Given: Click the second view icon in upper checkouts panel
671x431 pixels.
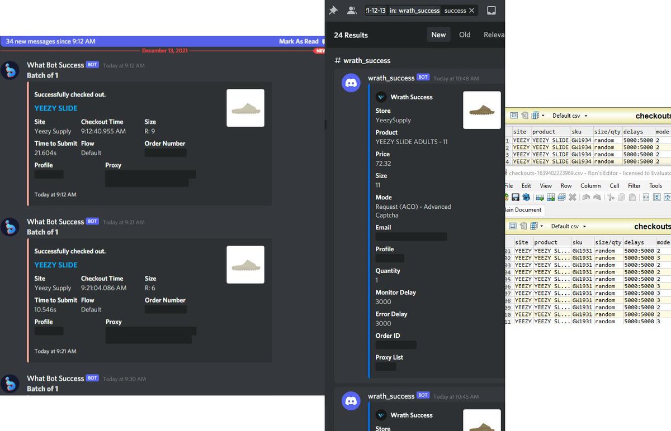Looking at the screenshot, I should tap(524, 116).
